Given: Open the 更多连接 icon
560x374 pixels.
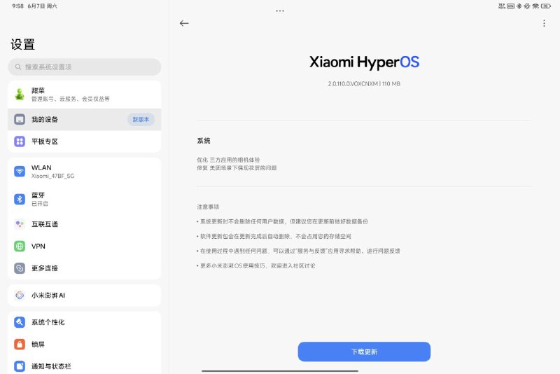Looking at the screenshot, I should coord(20,268).
